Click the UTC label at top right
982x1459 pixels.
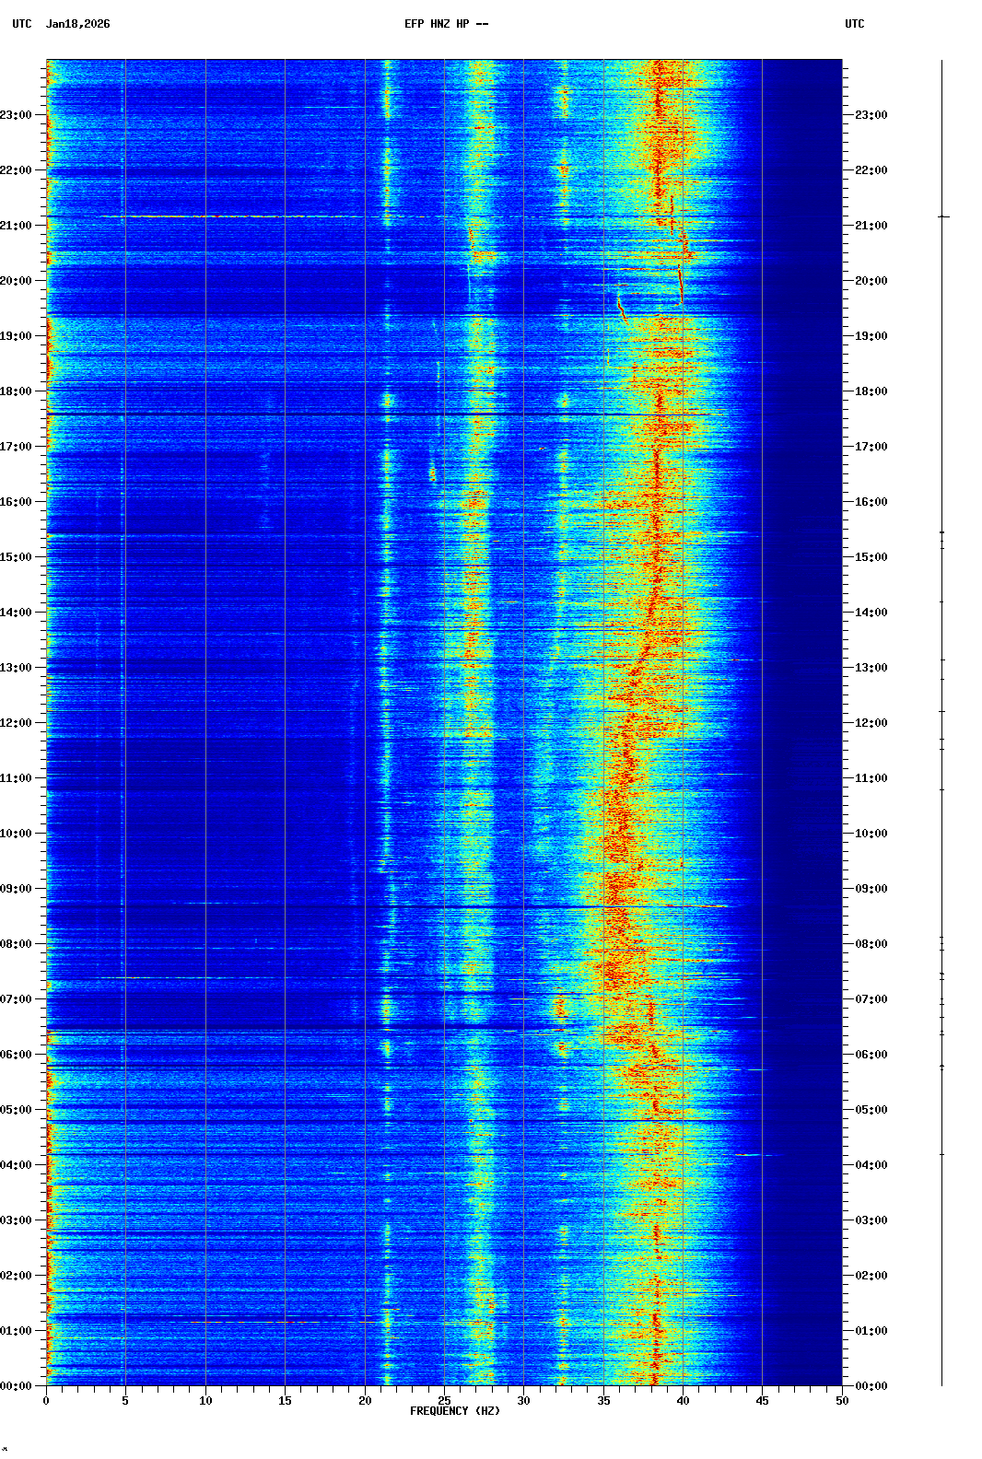click(854, 24)
